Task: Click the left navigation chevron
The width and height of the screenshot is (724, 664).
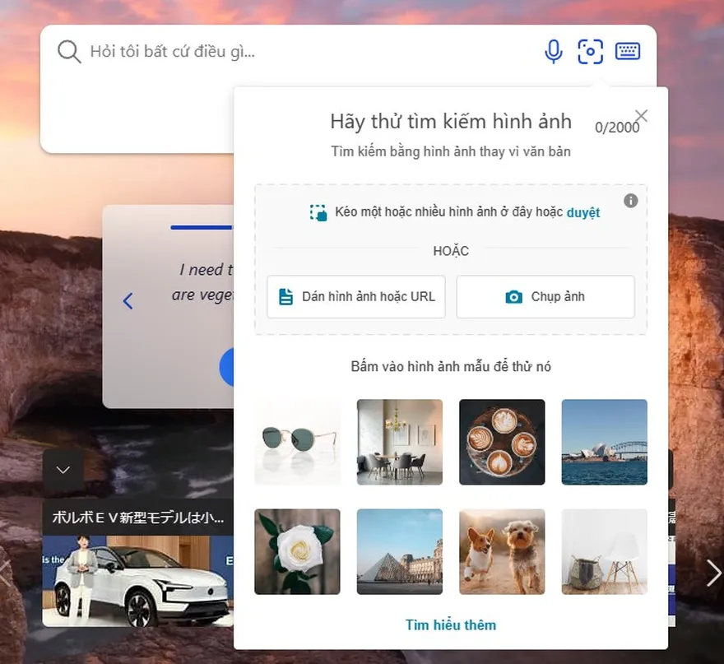Action: click(x=128, y=301)
